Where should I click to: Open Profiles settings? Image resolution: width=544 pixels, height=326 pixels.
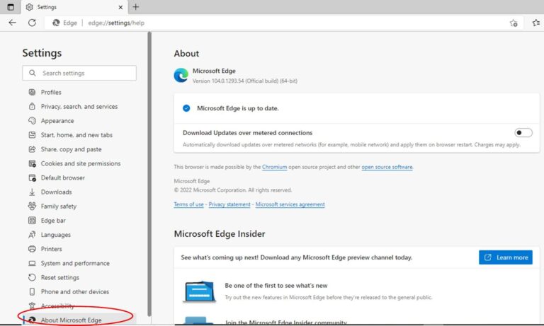[x=51, y=92]
